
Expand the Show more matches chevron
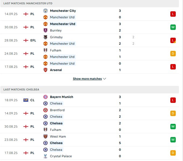pos(104,79)
